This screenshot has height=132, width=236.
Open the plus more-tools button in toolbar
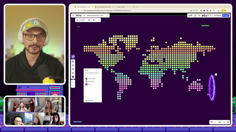click(73, 77)
